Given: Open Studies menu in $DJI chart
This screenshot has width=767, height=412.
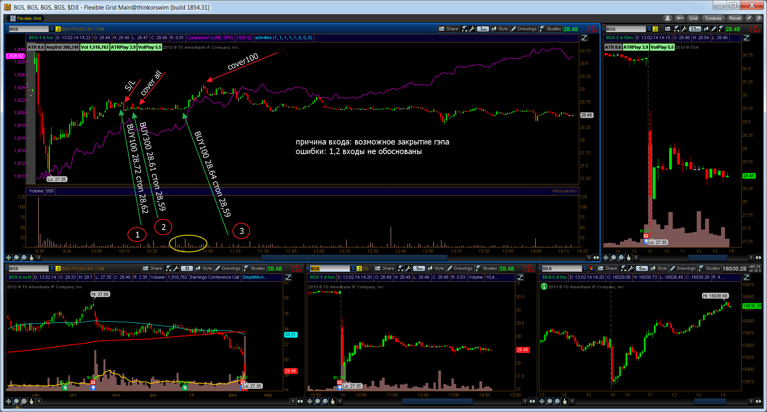Looking at the screenshot, I should tap(709, 268).
